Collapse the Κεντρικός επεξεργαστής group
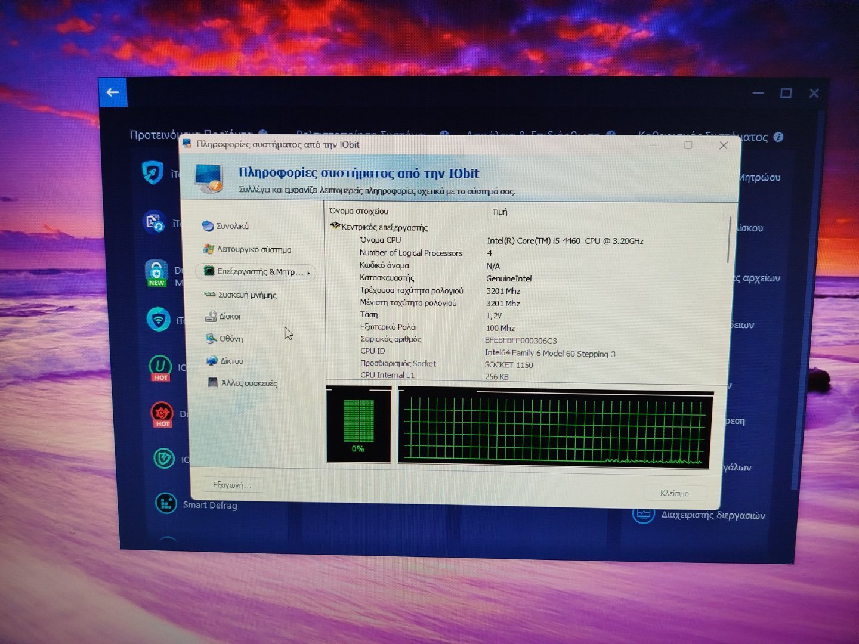 [335, 226]
